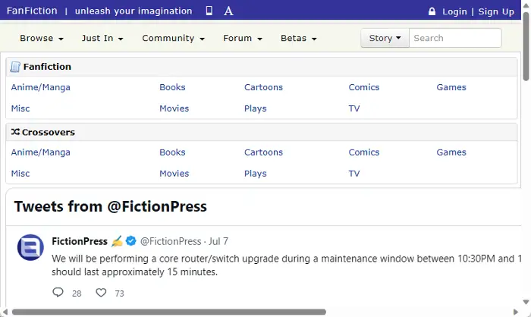Click the reply bubble icon on tweet
Screen dimensions: 531x317
tap(58, 292)
